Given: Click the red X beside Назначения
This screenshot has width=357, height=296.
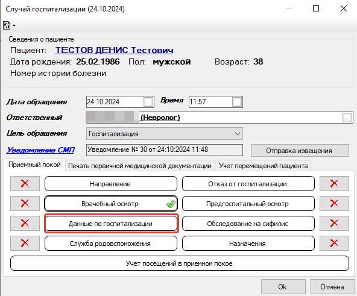Looking at the screenshot, I should pyautogui.click(x=334, y=243).
